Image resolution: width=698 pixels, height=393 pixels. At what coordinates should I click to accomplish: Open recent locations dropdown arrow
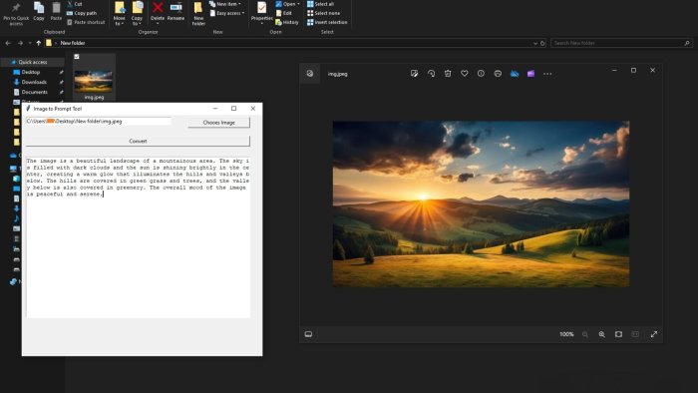(x=30, y=43)
